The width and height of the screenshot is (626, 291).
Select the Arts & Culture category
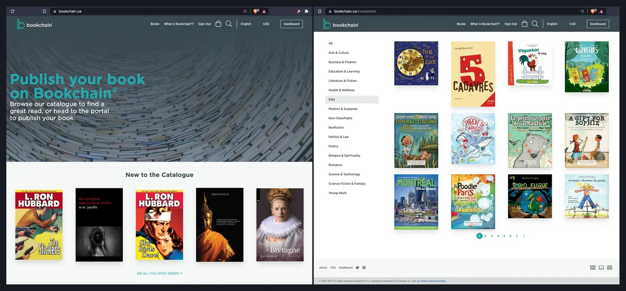[339, 53]
